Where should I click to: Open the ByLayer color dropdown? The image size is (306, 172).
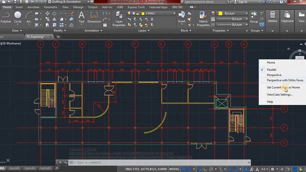click(x=247, y=13)
